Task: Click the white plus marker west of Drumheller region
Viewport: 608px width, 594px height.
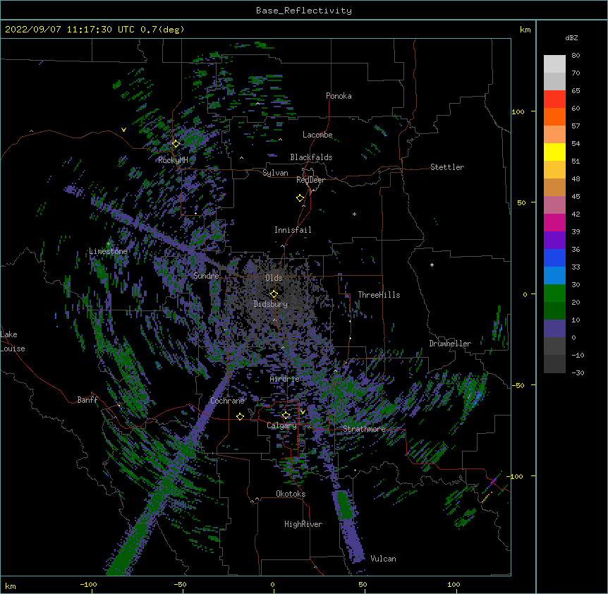Action: [432, 265]
